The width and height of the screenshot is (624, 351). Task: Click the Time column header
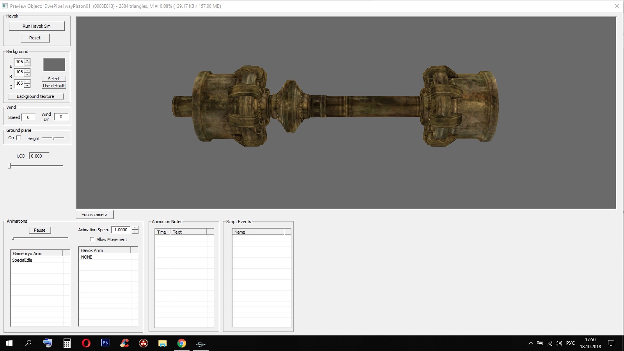pyautogui.click(x=163, y=232)
